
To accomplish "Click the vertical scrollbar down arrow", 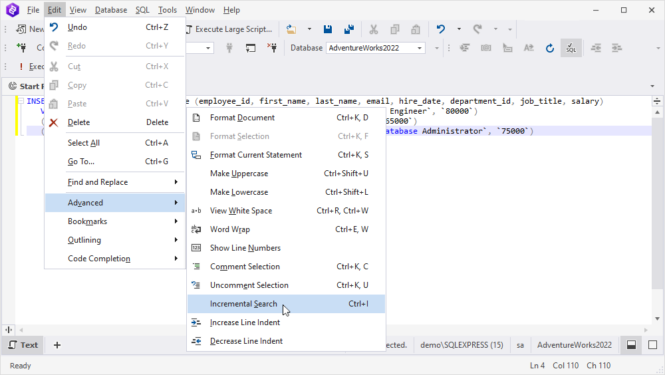I will [657, 318].
